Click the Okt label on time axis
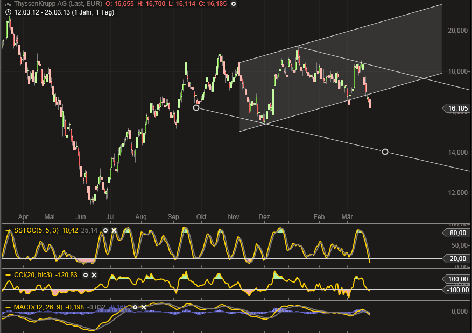 point(201,217)
